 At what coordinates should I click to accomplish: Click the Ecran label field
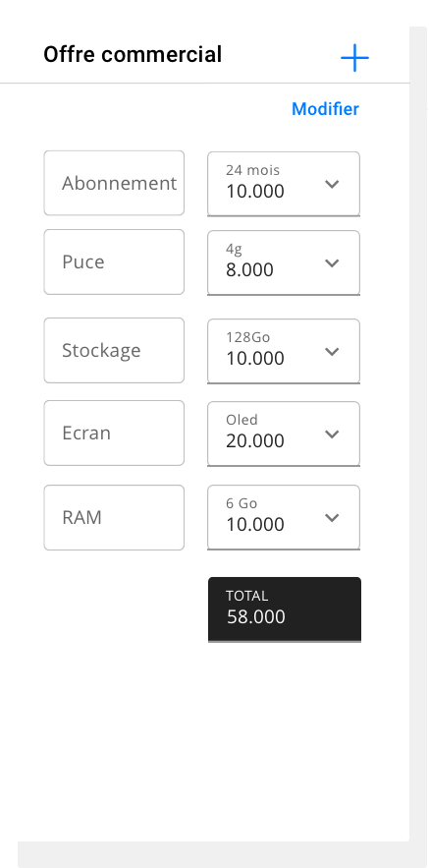(114, 433)
